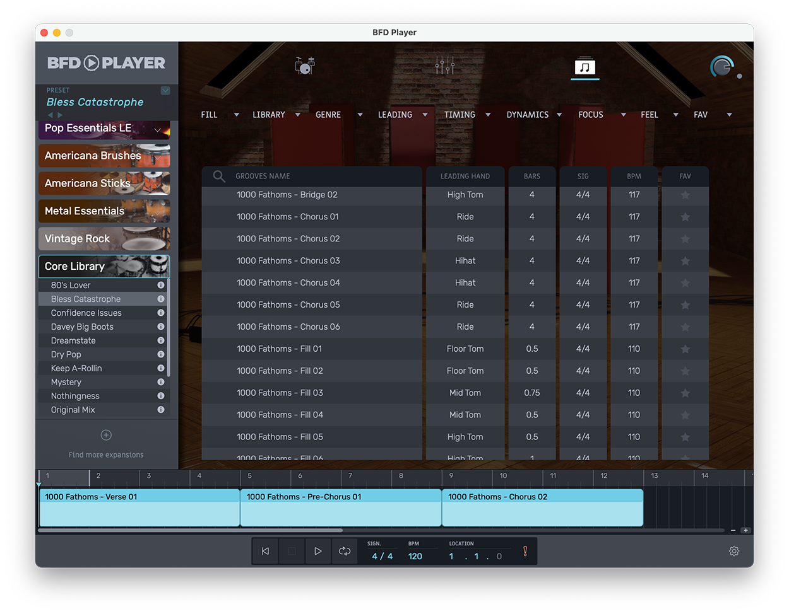The image size is (789, 614).
Task: Toggle loop playback in the transport
Action: pyautogui.click(x=345, y=550)
